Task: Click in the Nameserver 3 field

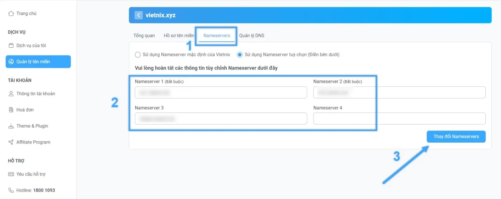Action: pos(221,118)
